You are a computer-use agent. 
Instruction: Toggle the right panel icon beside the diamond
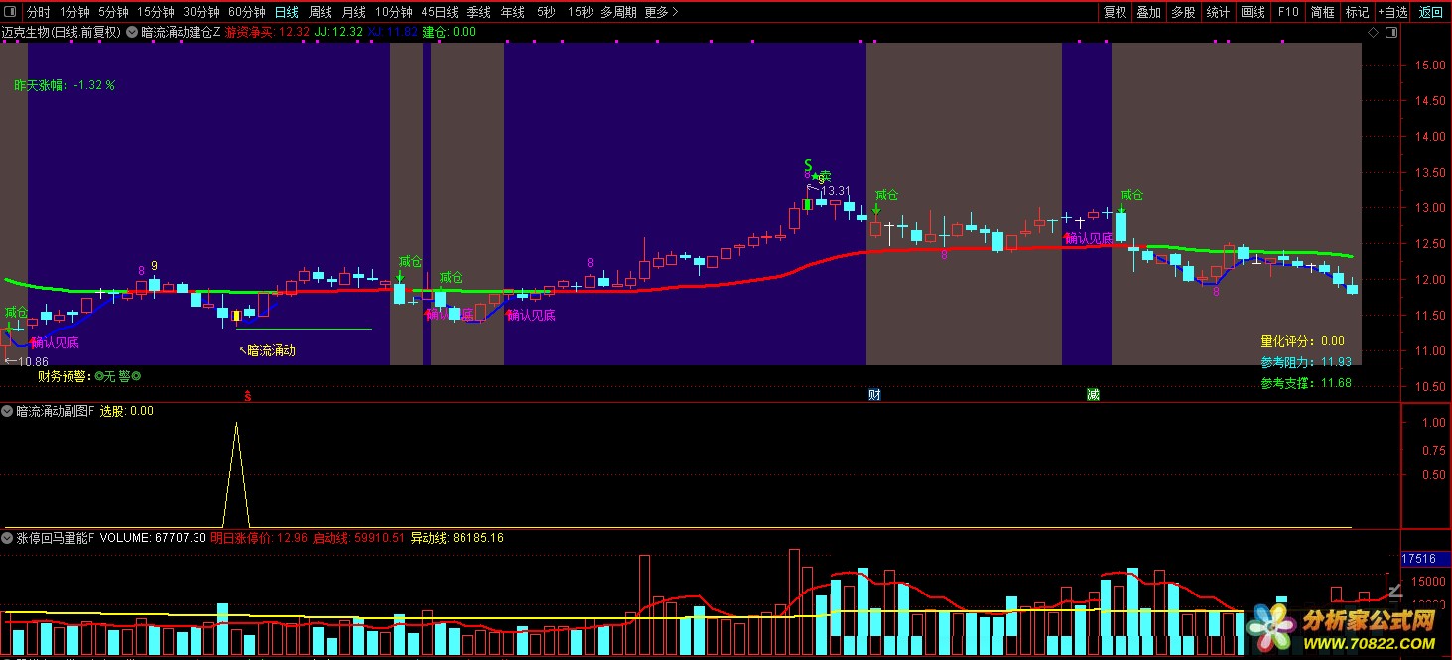pyautogui.click(x=1392, y=32)
